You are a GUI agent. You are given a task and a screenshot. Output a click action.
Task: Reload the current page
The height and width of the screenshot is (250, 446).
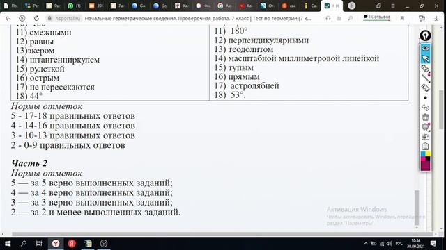[x=36, y=19]
